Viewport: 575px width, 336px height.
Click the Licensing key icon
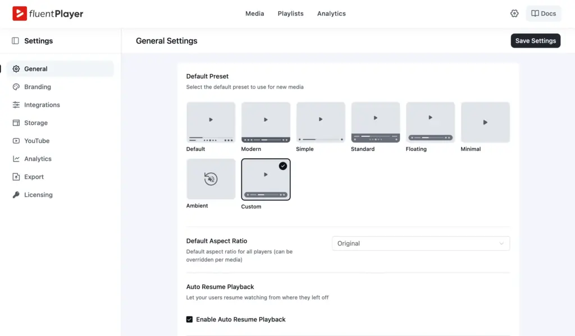click(x=16, y=195)
